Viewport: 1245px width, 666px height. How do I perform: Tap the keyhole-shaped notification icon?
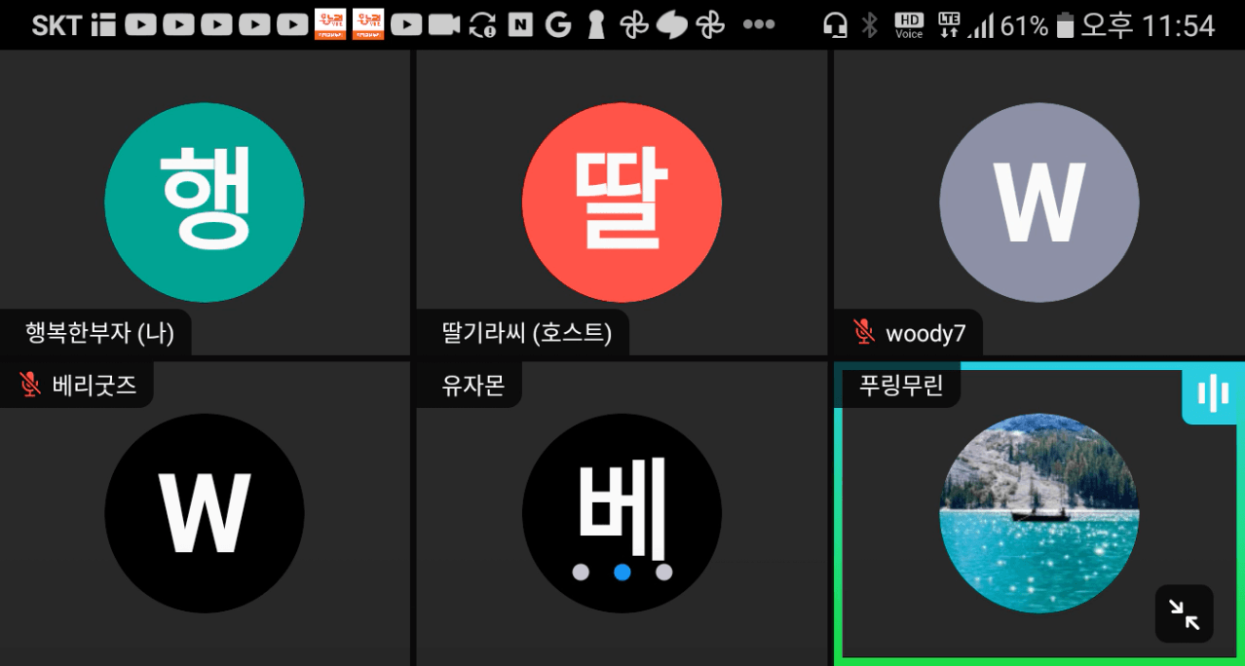click(x=596, y=25)
